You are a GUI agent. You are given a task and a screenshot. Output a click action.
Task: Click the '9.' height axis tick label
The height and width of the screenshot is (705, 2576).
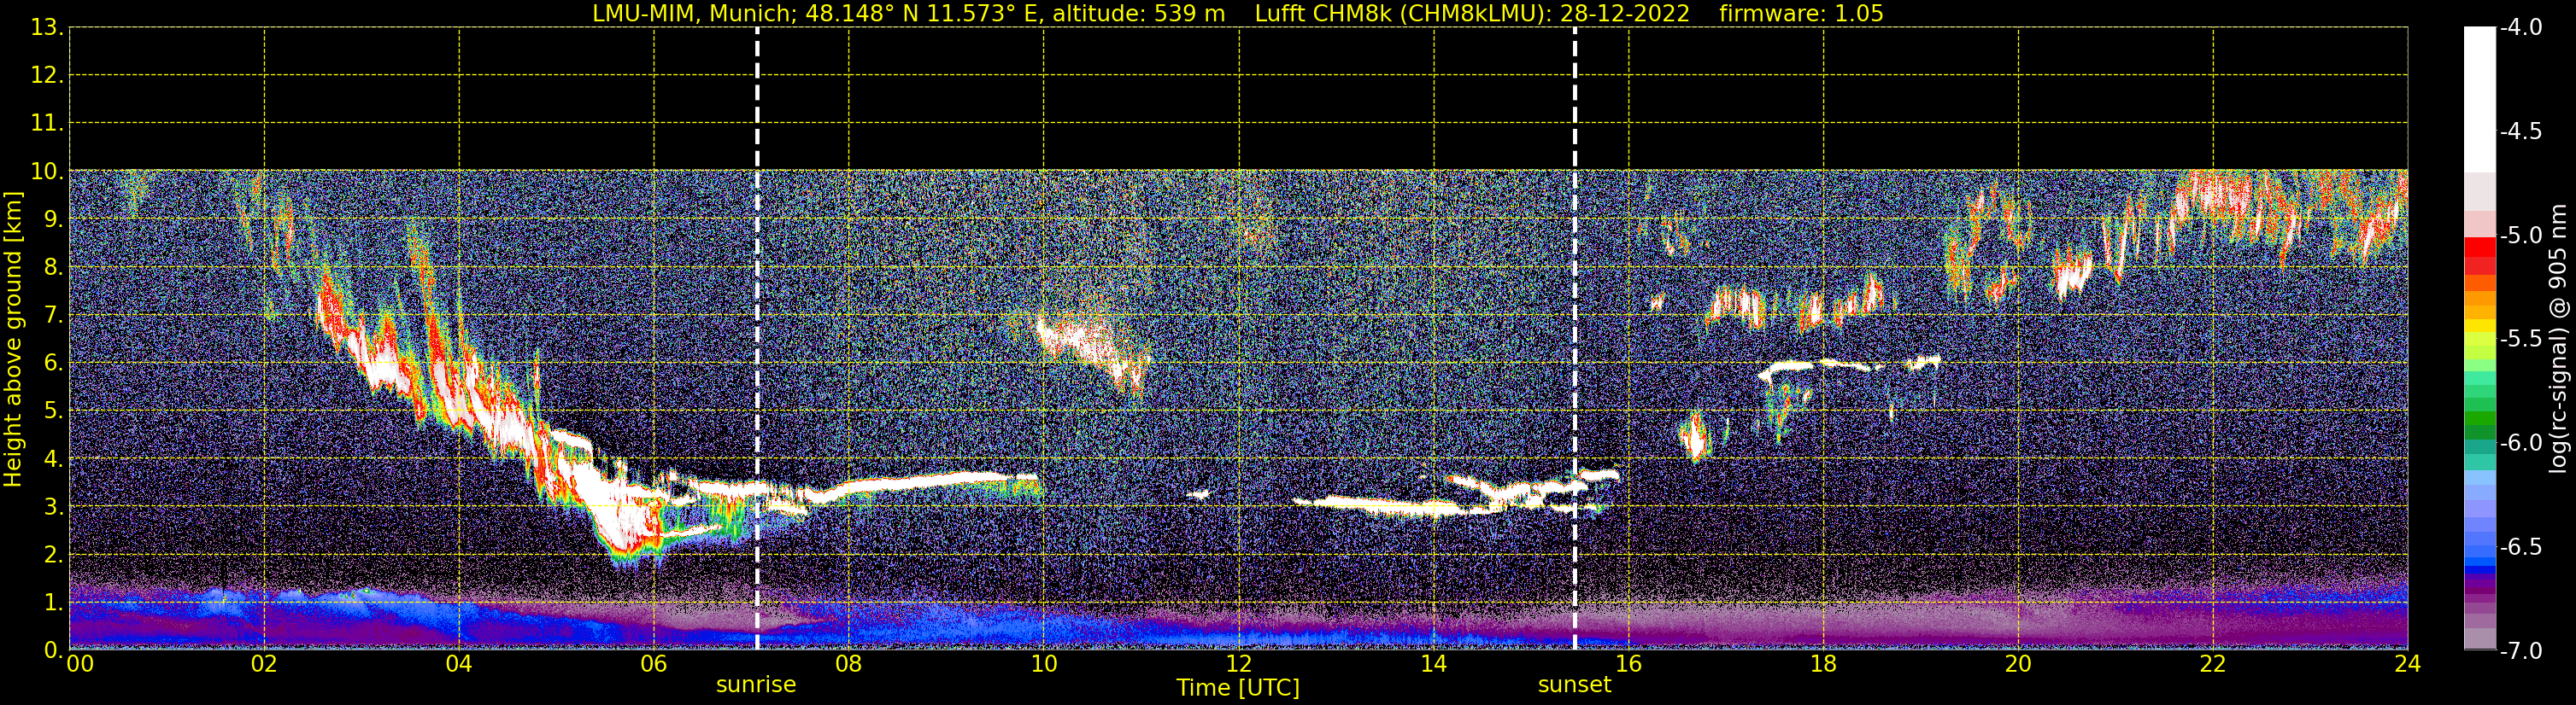point(54,219)
